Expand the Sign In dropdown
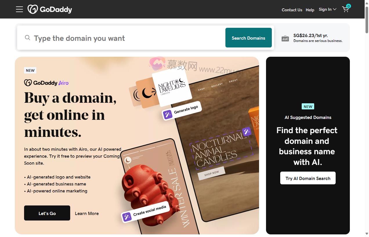This screenshot has width=369, height=237. (328, 9)
